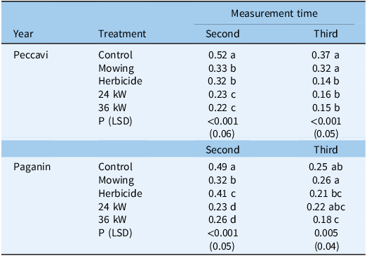The width and height of the screenshot is (367, 256).
Task: Select the Peccavi Control value 0.52 a
Action: pyautogui.click(x=222, y=55)
